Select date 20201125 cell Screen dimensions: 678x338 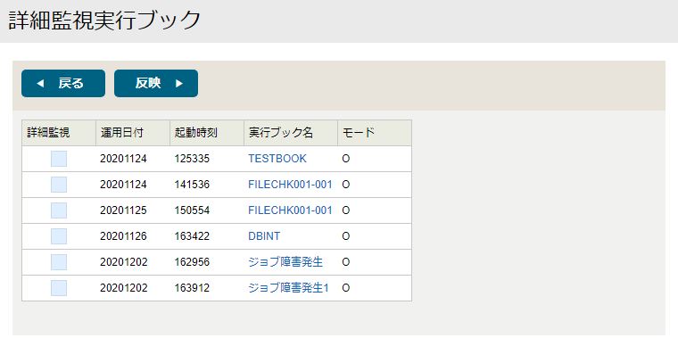[x=124, y=210]
